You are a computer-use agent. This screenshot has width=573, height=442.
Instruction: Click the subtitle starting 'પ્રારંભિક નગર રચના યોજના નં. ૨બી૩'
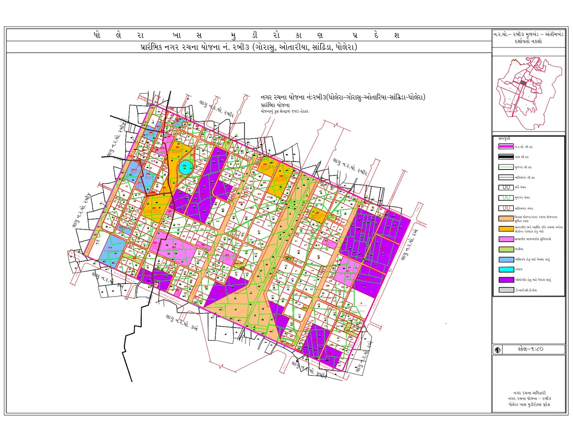[249, 47]
